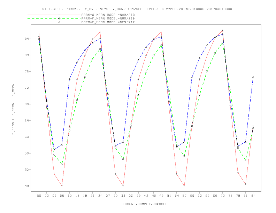Click the x-axis tick label 60
The height and width of the screenshot is (213, 276).
[x=192, y=196]
